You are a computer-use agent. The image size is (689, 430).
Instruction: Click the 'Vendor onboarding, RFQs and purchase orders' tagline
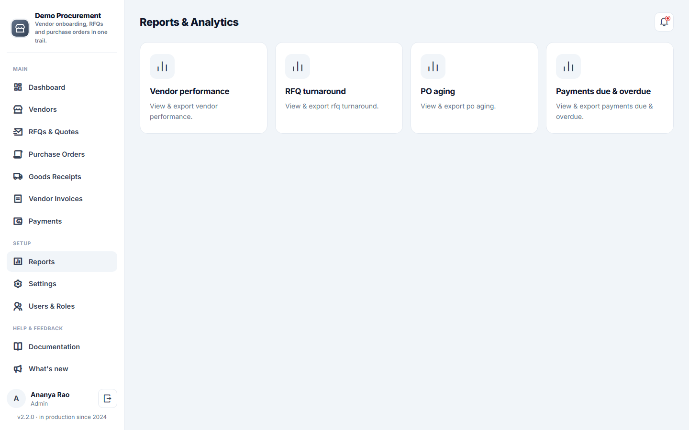coord(71,32)
